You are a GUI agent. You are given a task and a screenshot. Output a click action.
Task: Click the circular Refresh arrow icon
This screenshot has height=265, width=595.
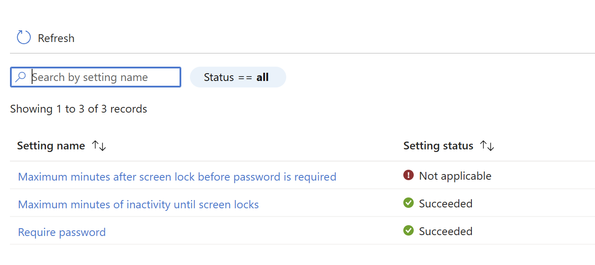click(x=24, y=38)
